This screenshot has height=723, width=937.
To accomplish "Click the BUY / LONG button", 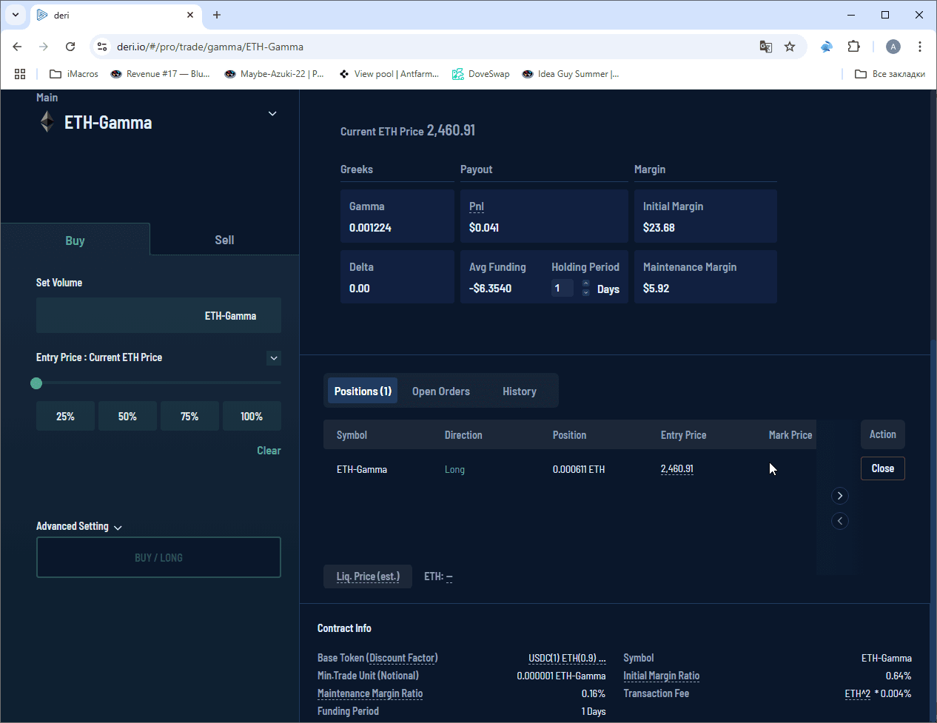I will [x=158, y=557].
